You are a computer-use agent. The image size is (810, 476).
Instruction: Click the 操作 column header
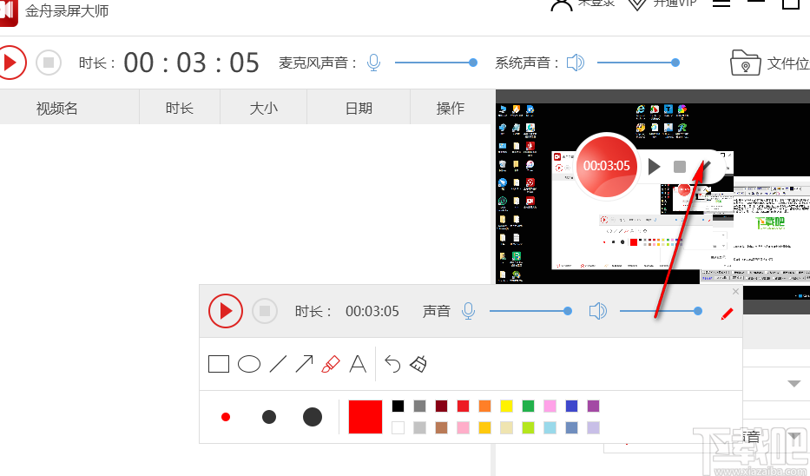451,108
